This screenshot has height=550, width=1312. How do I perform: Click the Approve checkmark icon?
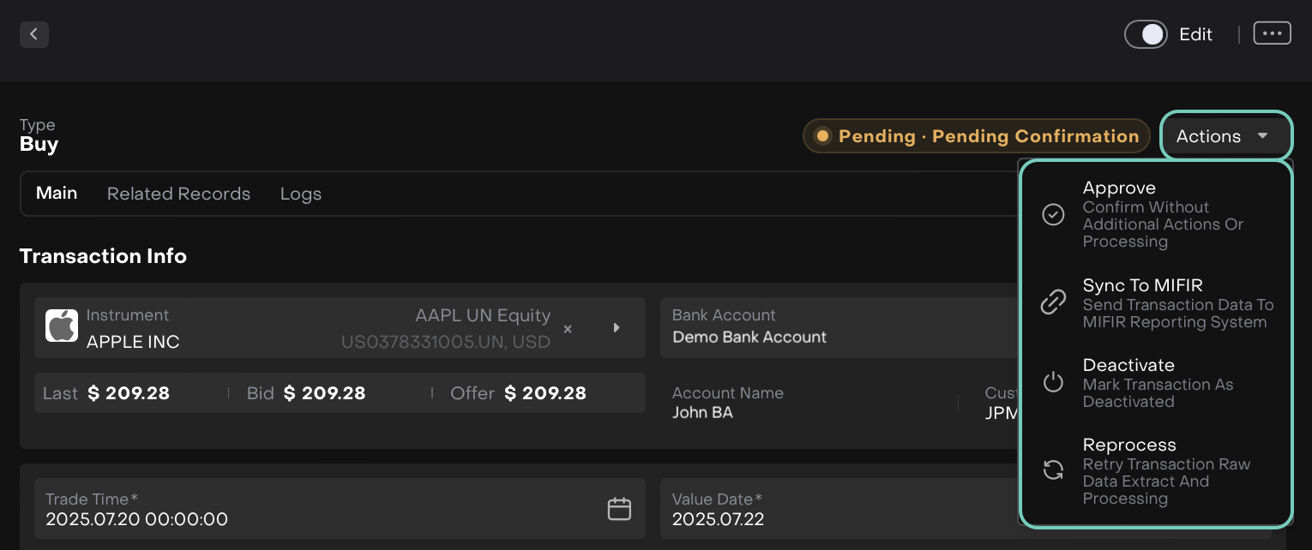(1053, 214)
